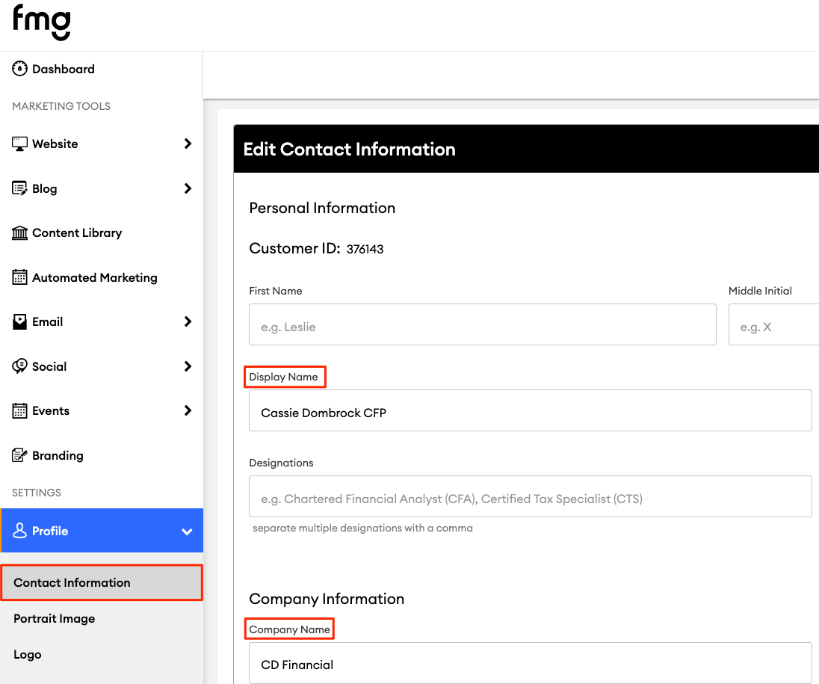Click the fmg logo
This screenshot has height=684, width=819.
[41, 22]
